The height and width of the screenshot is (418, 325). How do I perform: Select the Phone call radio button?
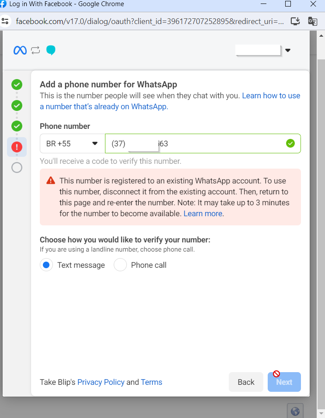[x=120, y=265]
